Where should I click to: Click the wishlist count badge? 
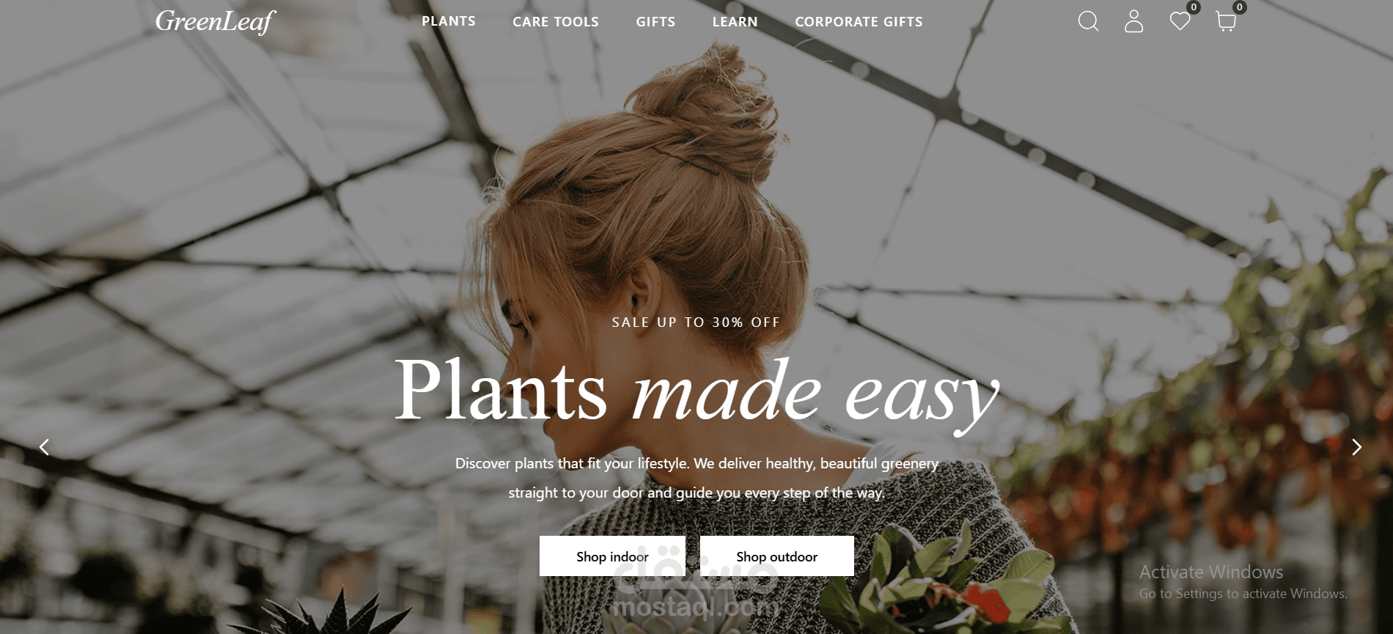(1194, 7)
